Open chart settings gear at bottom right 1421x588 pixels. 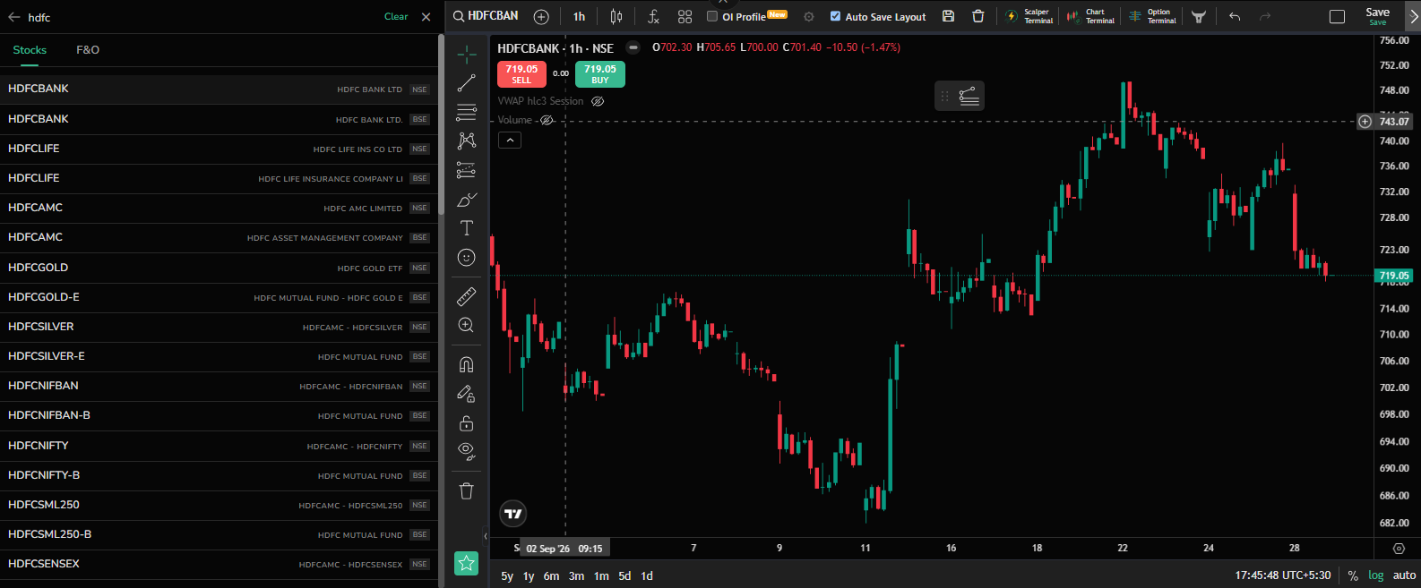[x=1399, y=548]
